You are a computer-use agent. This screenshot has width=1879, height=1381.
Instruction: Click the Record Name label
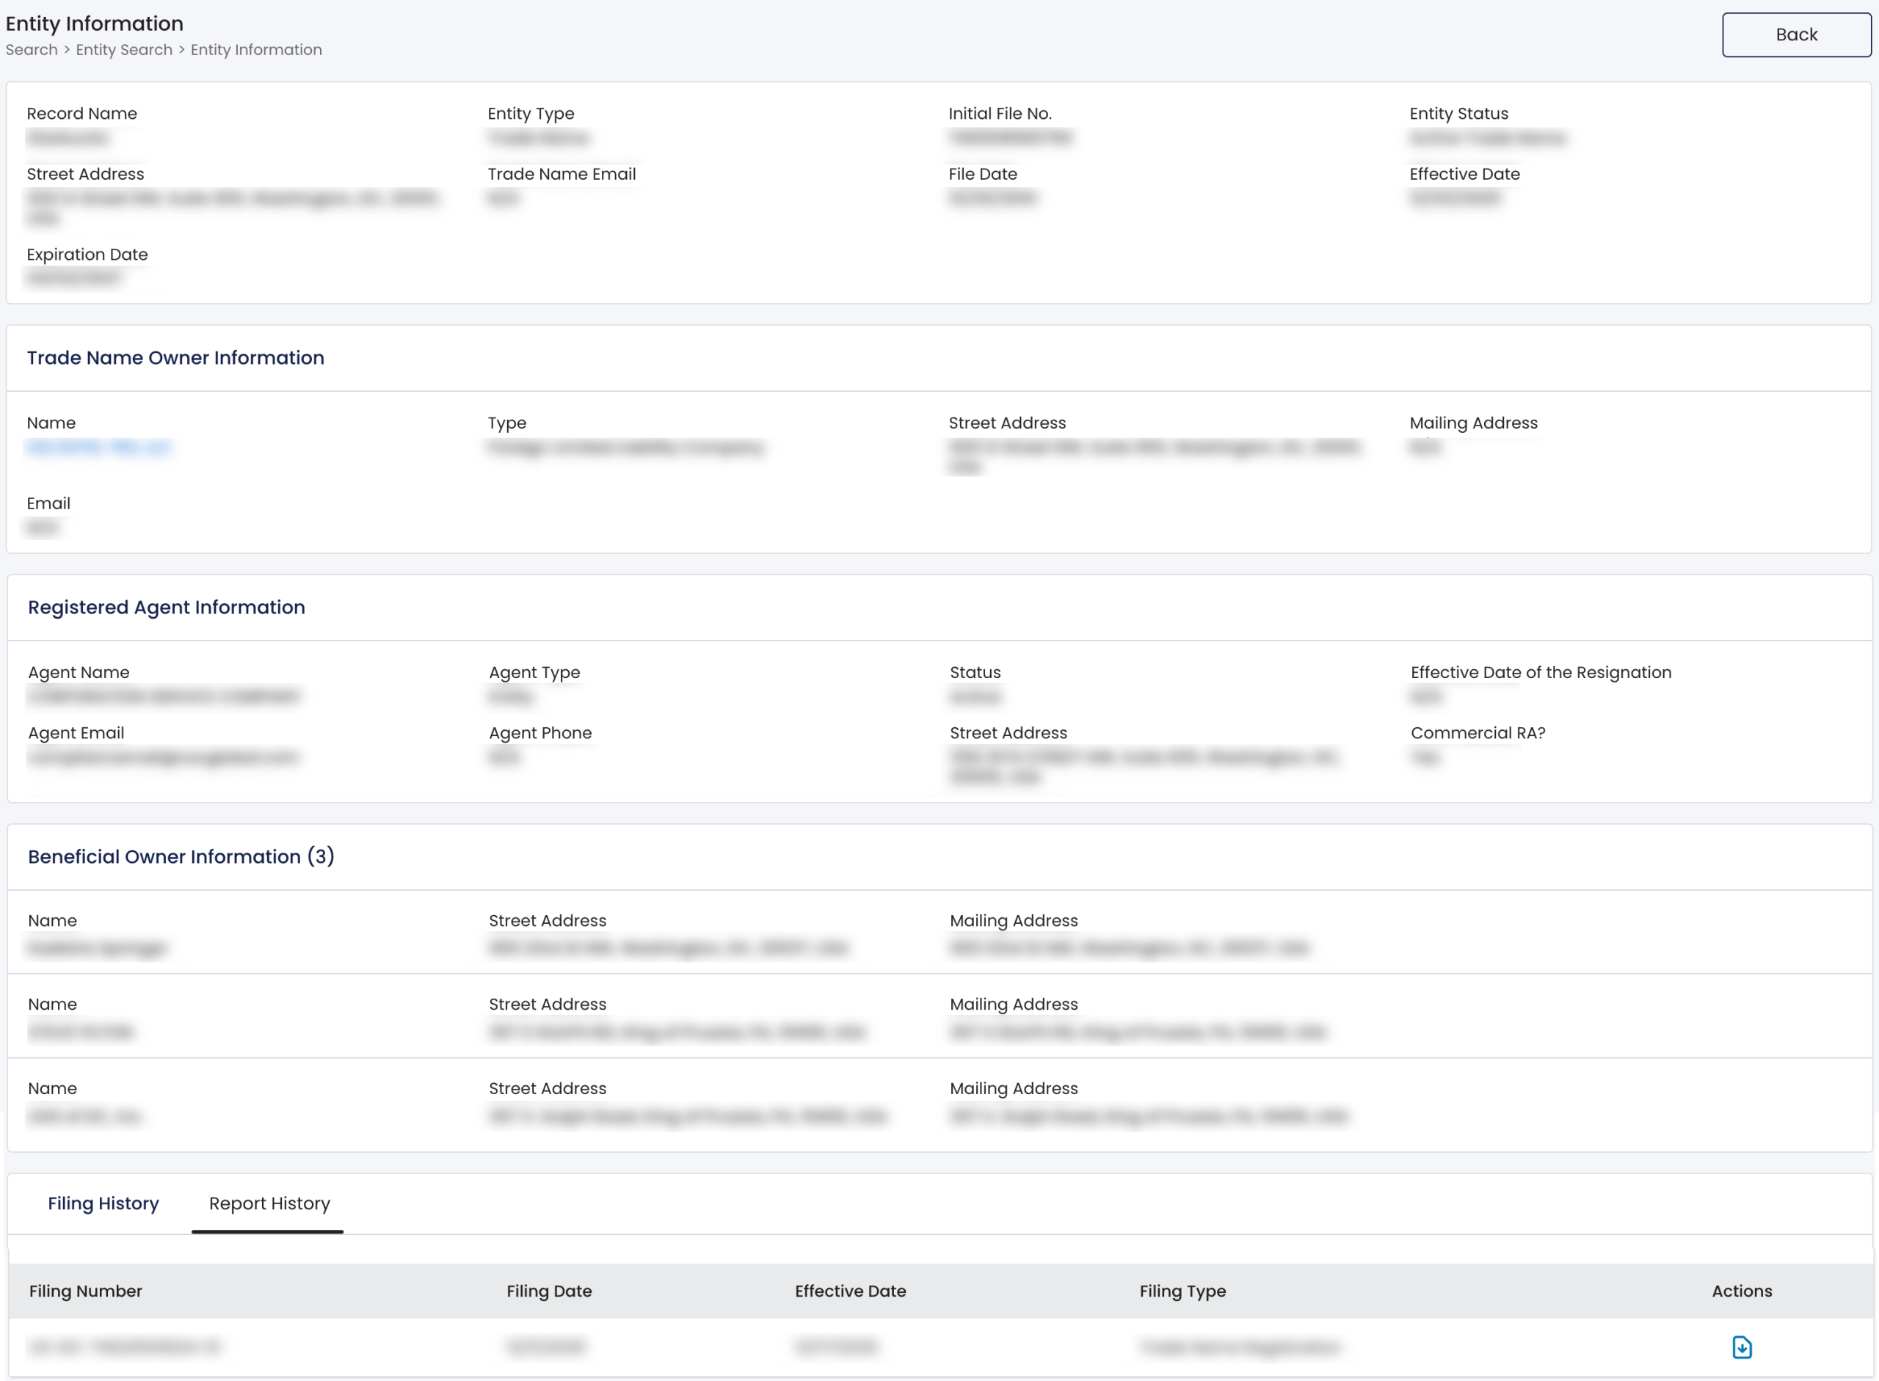point(82,114)
